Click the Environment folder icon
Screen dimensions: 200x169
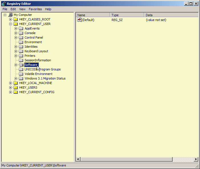tap(21, 42)
